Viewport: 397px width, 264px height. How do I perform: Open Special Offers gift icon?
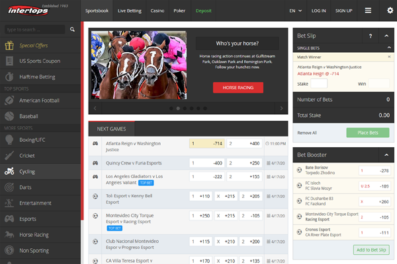coord(9,46)
